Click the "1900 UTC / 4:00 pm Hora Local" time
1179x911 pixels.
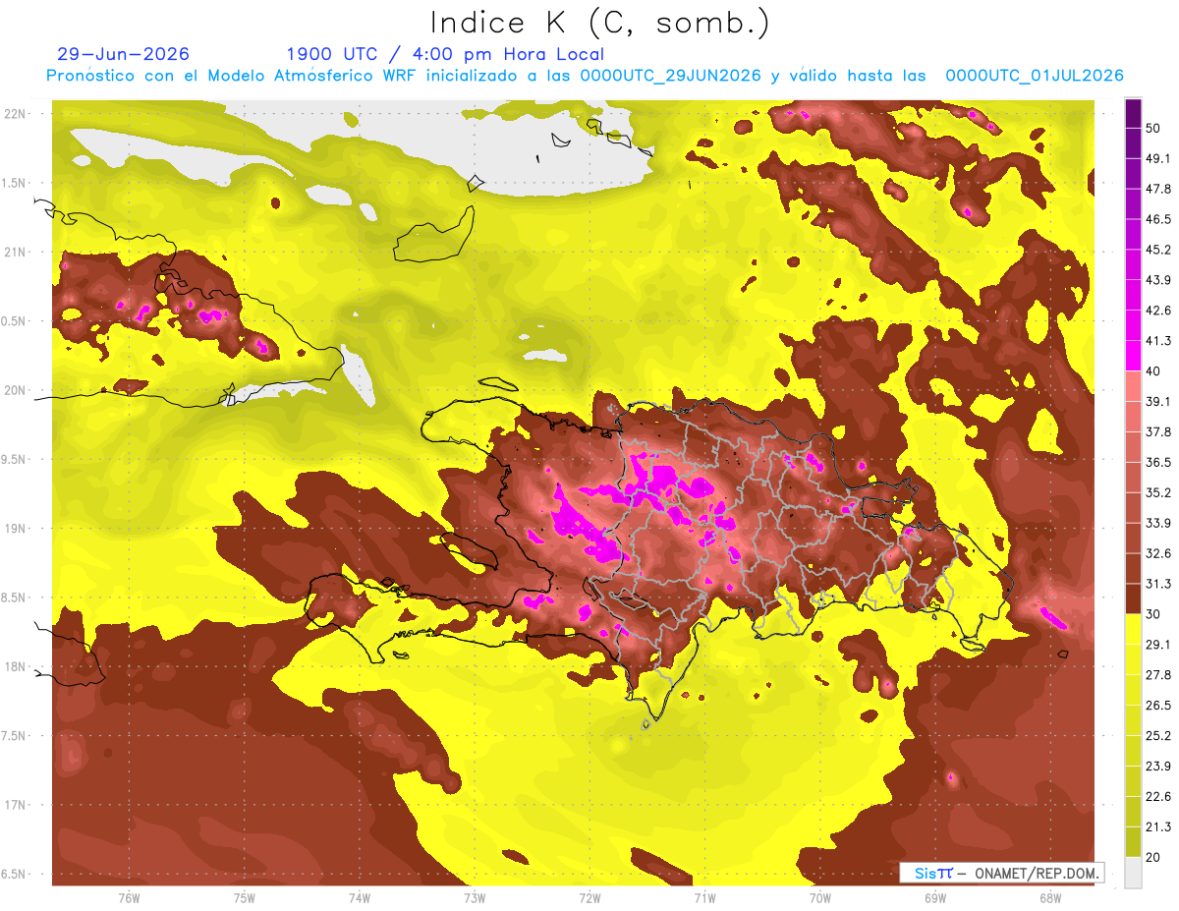tap(445, 54)
